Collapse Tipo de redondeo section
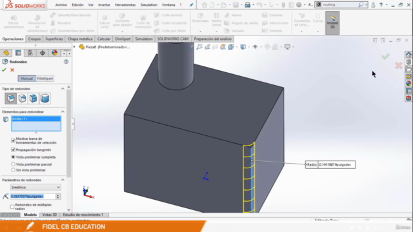Viewport: 413px width, 232px height. (63, 89)
